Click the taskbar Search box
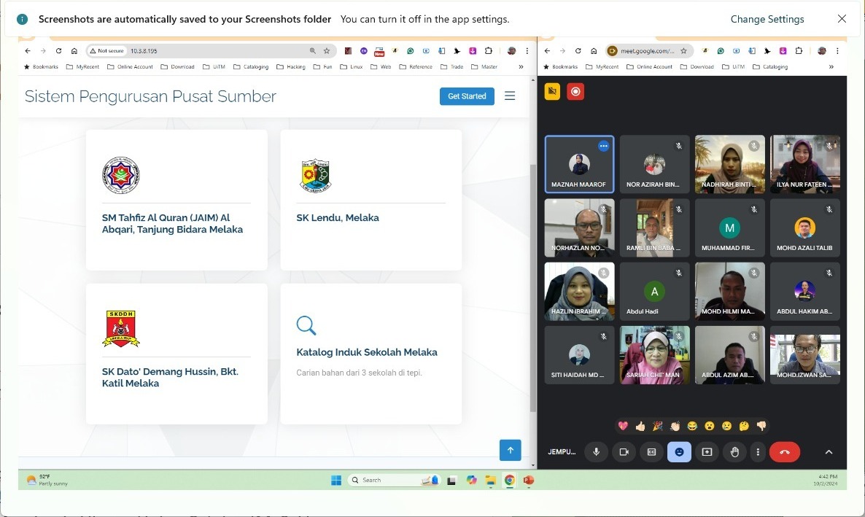 394,480
